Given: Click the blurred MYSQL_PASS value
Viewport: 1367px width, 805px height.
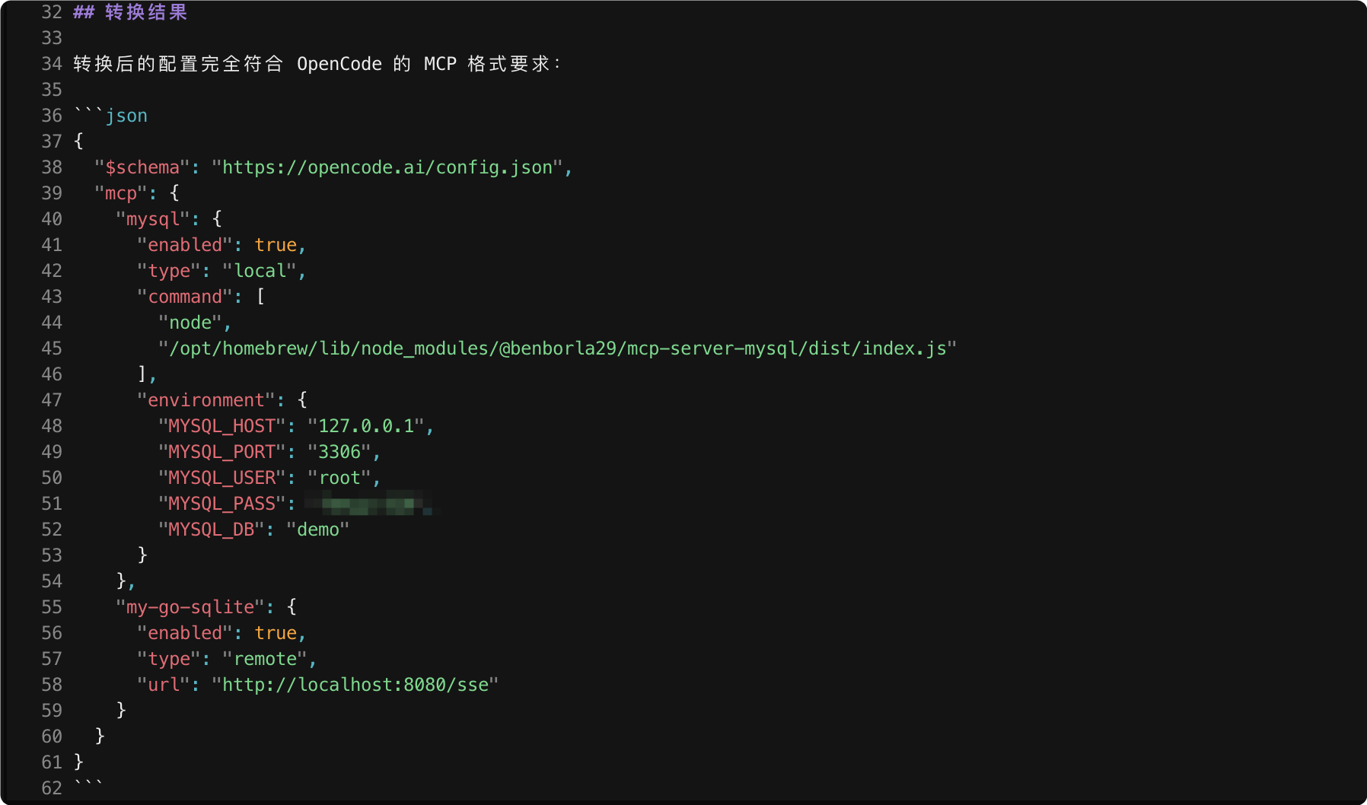Looking at the screenshot, I should pos(371,504).
